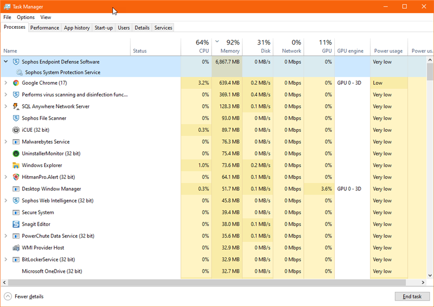Click the Google Chrome icon
The width and height of the screenshot is (434, 307).
pyautogui.click(x=16, y=83)
